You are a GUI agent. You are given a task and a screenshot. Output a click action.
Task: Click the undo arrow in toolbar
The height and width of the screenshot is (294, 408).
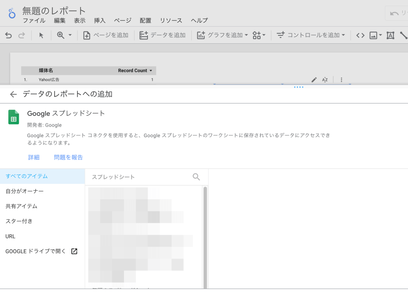coord(8,35)
